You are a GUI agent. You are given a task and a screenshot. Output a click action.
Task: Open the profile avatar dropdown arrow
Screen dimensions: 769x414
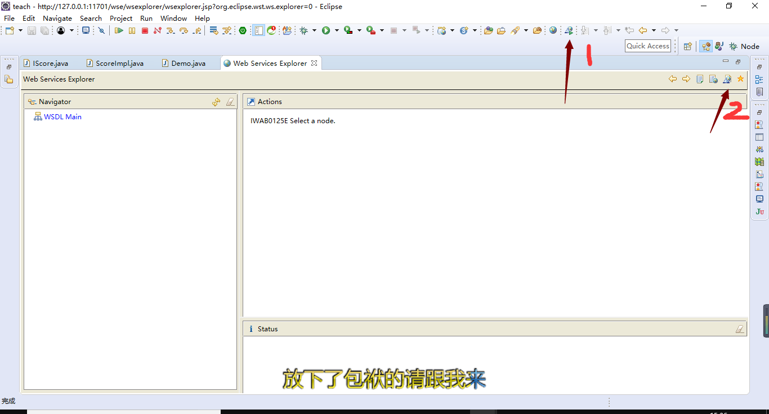coord(71,30)
